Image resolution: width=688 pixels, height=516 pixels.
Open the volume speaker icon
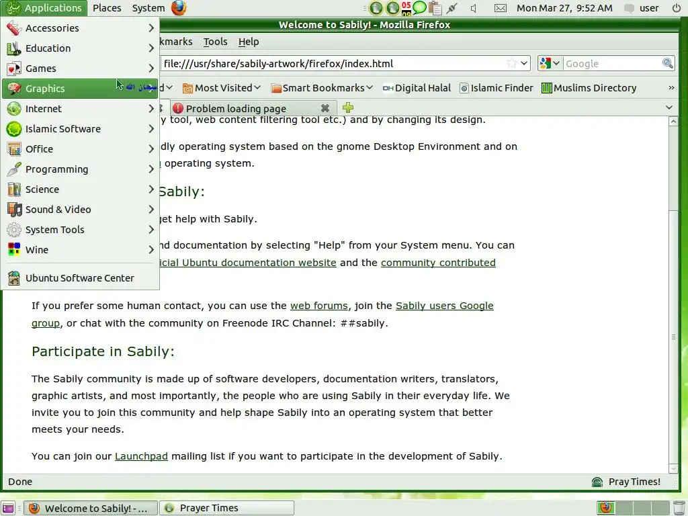(x=474, y=8)
